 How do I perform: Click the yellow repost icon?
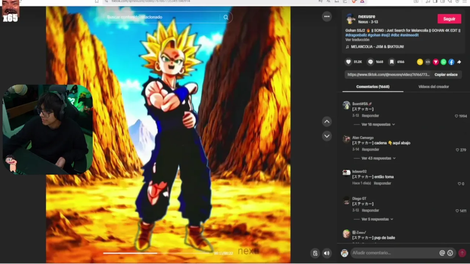click(x=420, y=62)
